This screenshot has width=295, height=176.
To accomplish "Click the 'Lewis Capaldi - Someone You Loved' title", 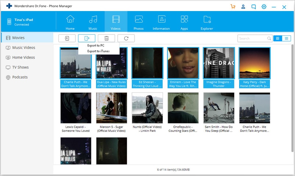I will pos(76,129).
